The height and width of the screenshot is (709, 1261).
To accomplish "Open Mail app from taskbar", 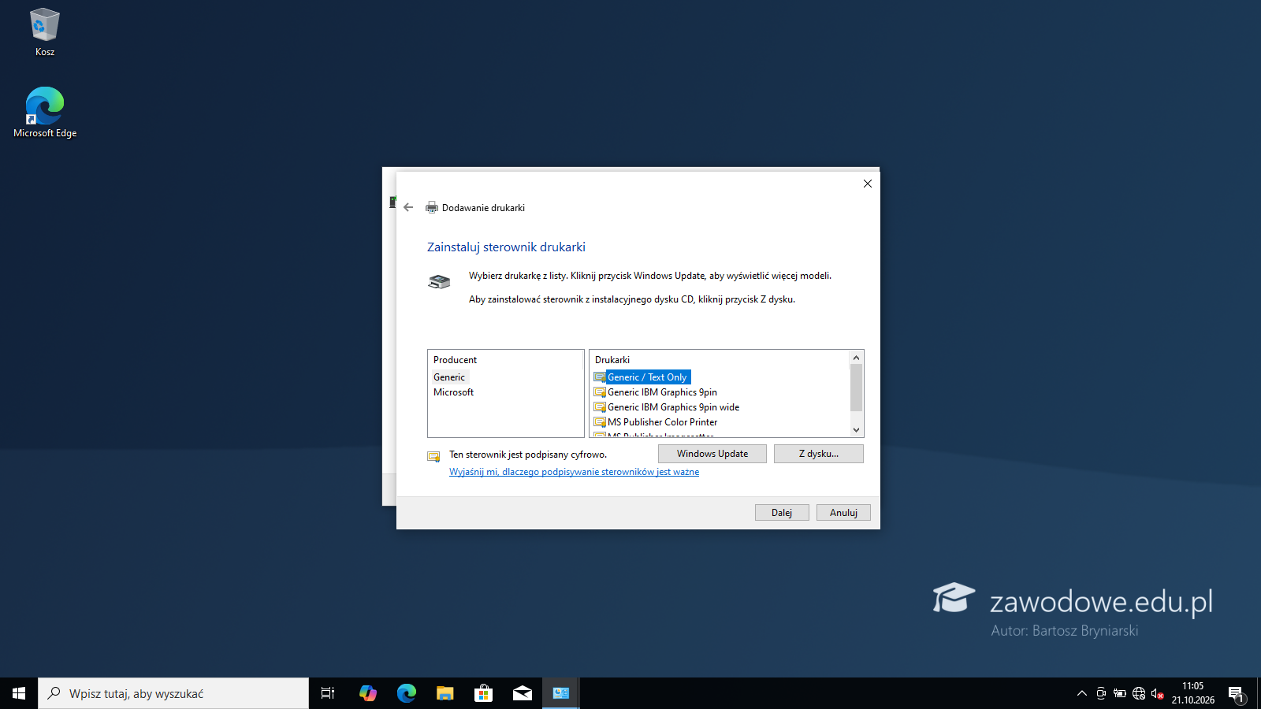I will [523, 693].
